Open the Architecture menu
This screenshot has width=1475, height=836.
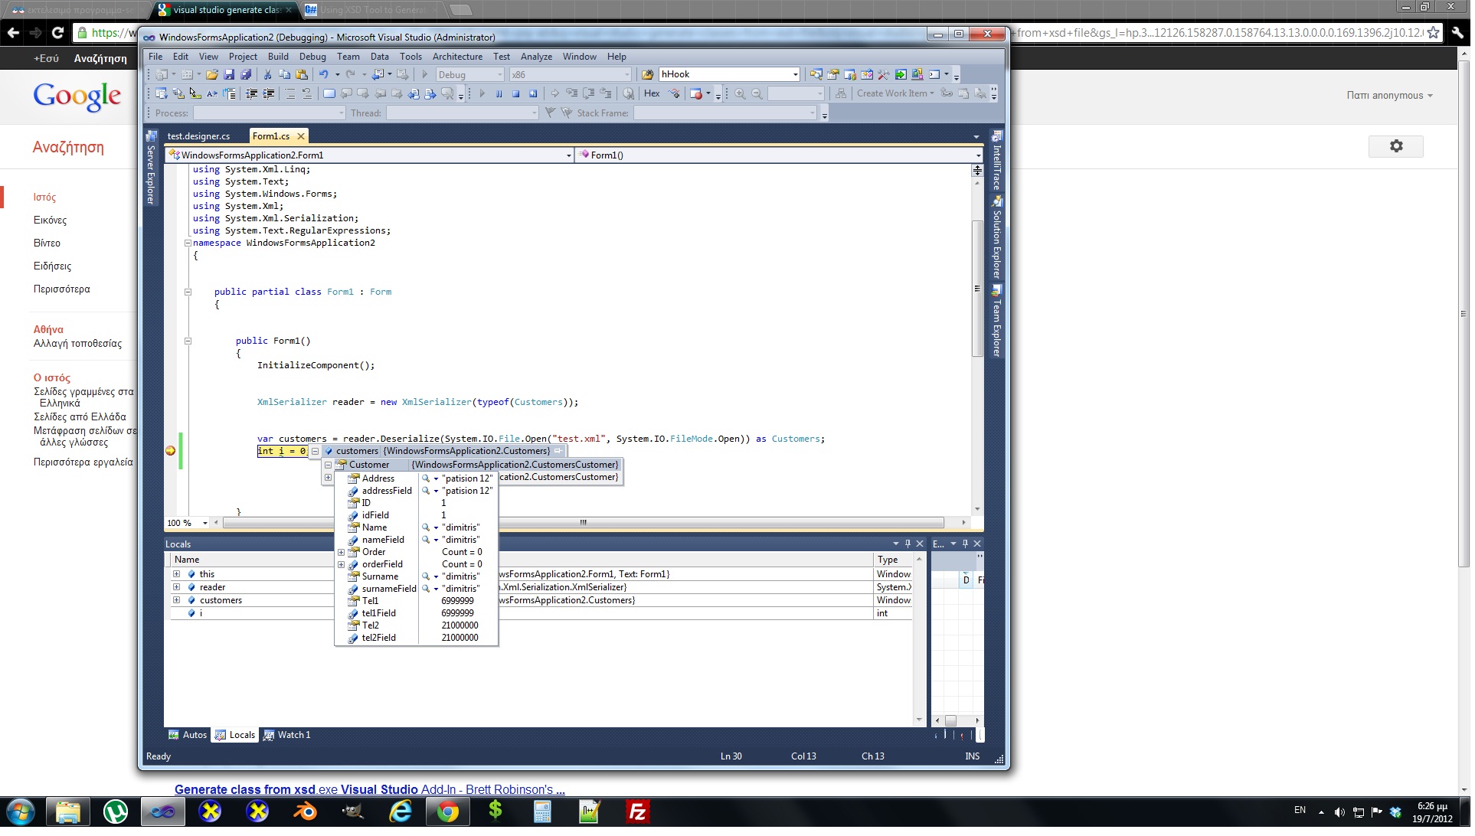tap(457, 57)
